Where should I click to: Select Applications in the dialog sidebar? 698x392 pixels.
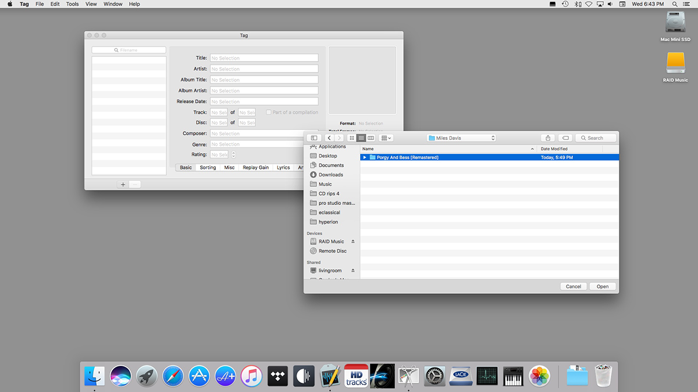[332, 147]
